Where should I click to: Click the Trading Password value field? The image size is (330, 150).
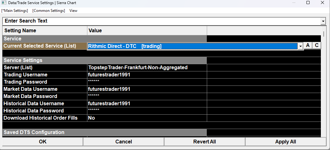(147, 82)
